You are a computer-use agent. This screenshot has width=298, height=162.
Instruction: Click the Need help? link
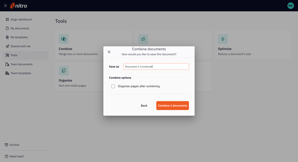(17, 156)
